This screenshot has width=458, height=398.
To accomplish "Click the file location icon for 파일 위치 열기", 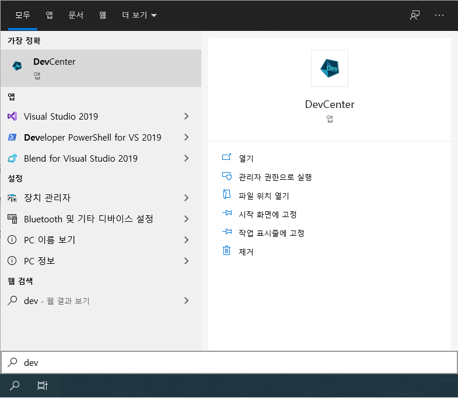I will click(226, 194).
